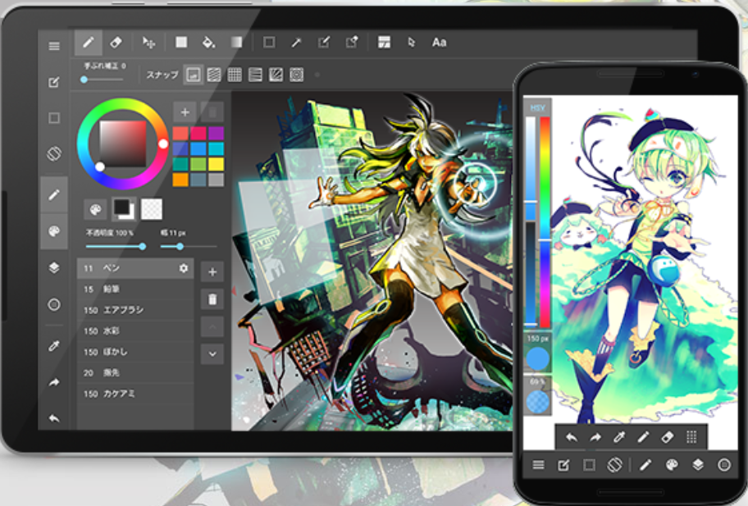
Task: Open the hamburger menu on the tablet
Action: pyautogui.click(x=54, y=46)
